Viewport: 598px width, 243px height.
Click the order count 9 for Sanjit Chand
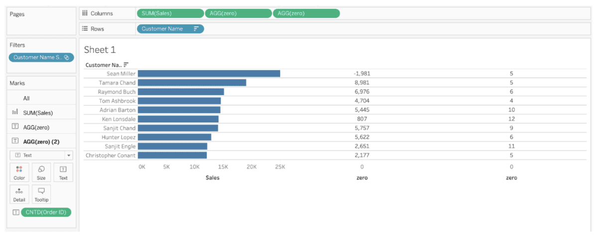[x=511, y=128]
